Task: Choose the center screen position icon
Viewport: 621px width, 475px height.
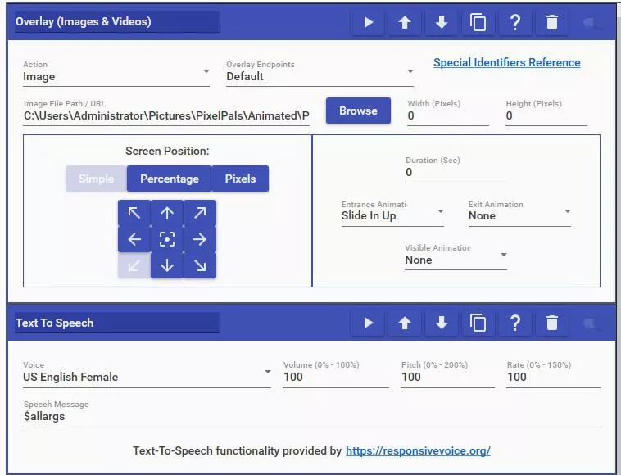Action: point(167,239)
